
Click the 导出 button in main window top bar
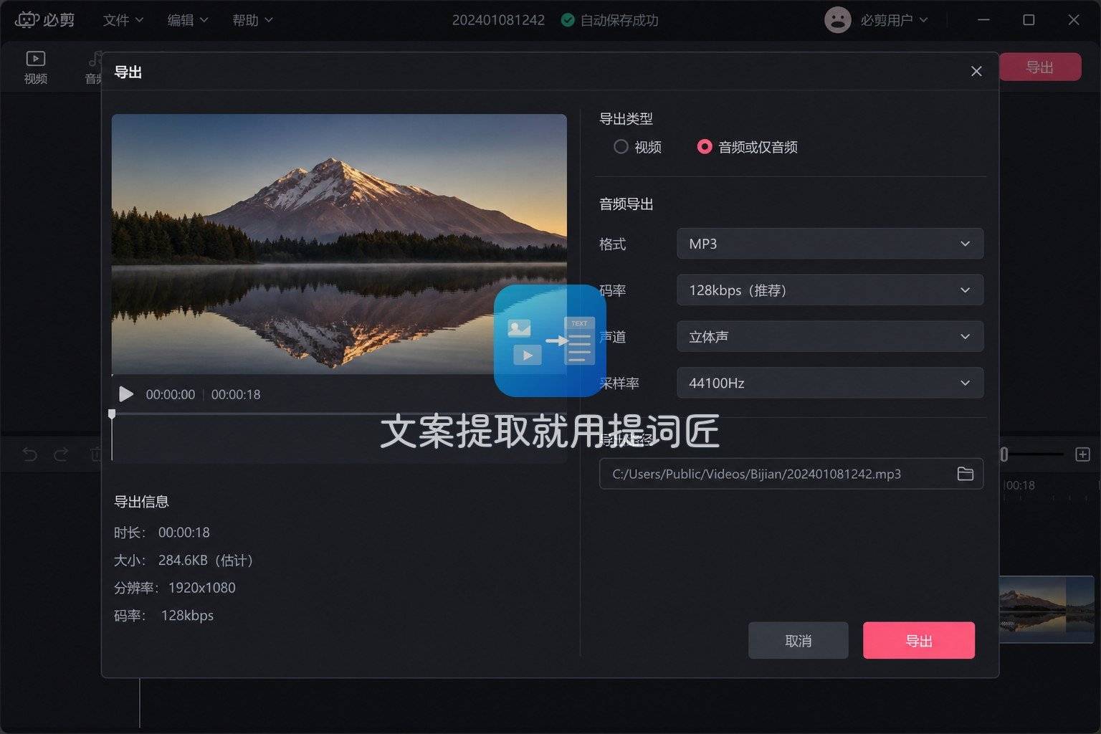(x=1039, y=67)
